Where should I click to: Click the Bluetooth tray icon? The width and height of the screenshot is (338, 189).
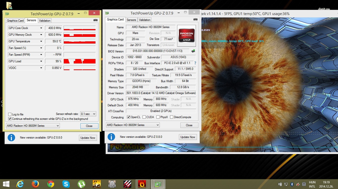click(x=292, y=184)
